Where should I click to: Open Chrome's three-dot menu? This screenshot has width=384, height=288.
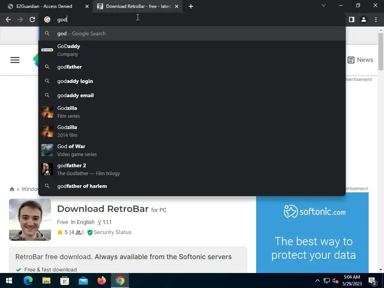376,19
